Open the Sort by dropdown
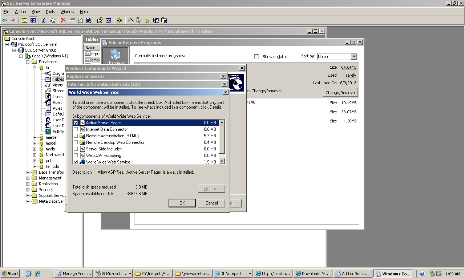Image resolution: width=465 pixels, height=279 pixels. pyautogui.click(x=354, y=56)
